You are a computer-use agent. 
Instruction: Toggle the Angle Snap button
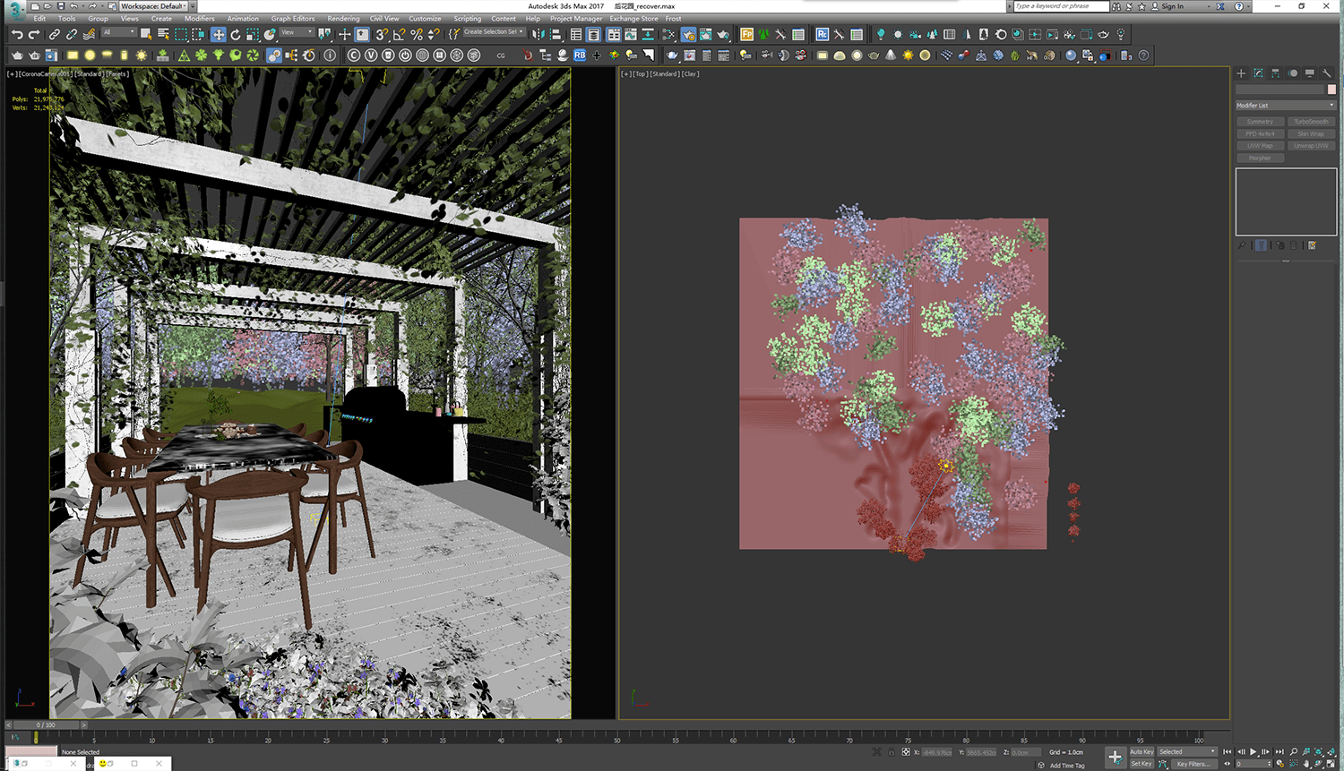(399, 34)
